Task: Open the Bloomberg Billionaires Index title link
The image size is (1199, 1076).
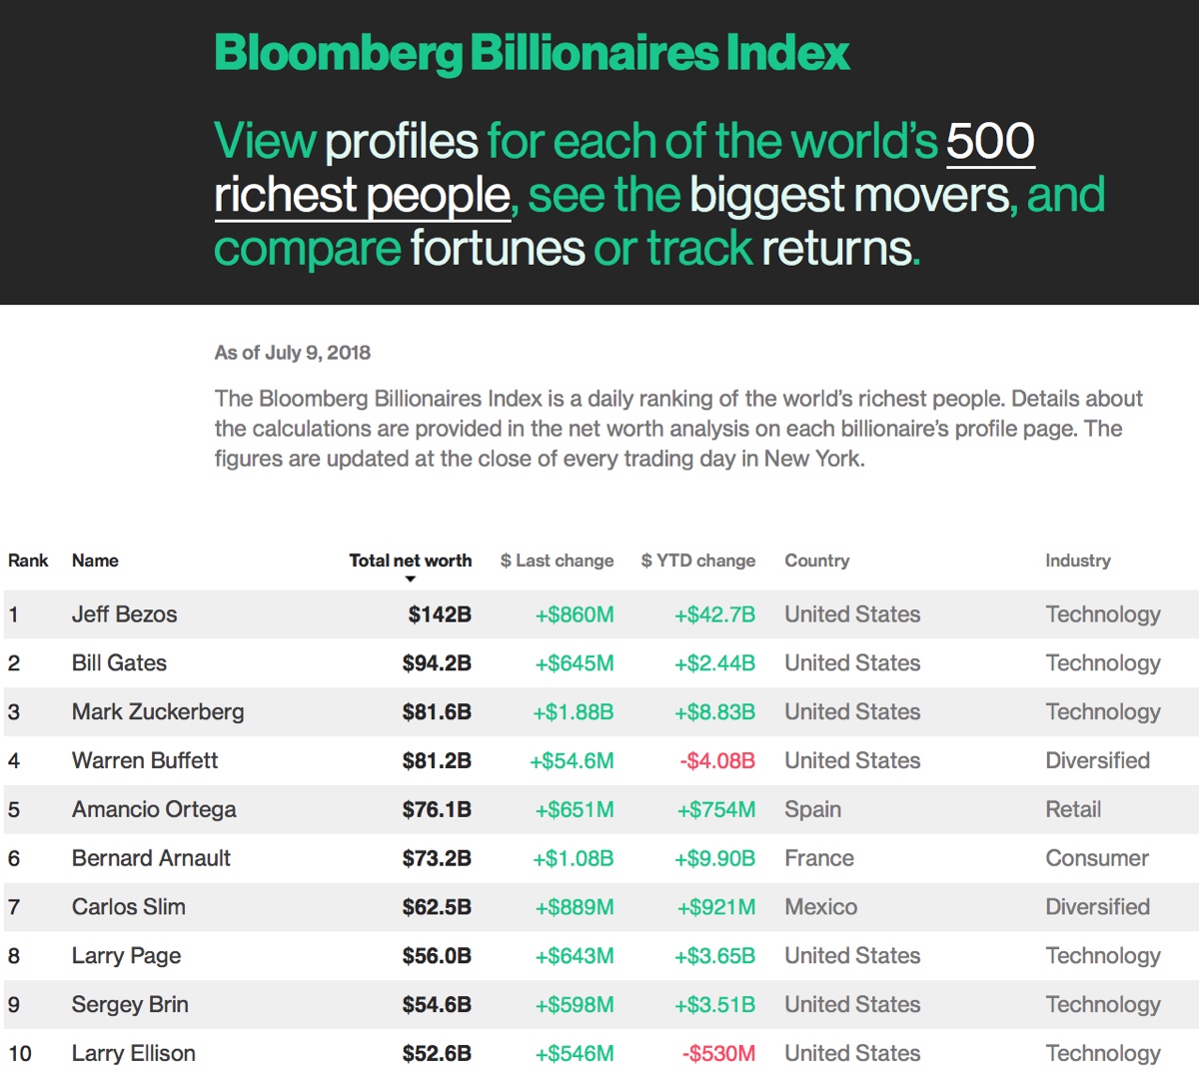Action: click(532, 53)
